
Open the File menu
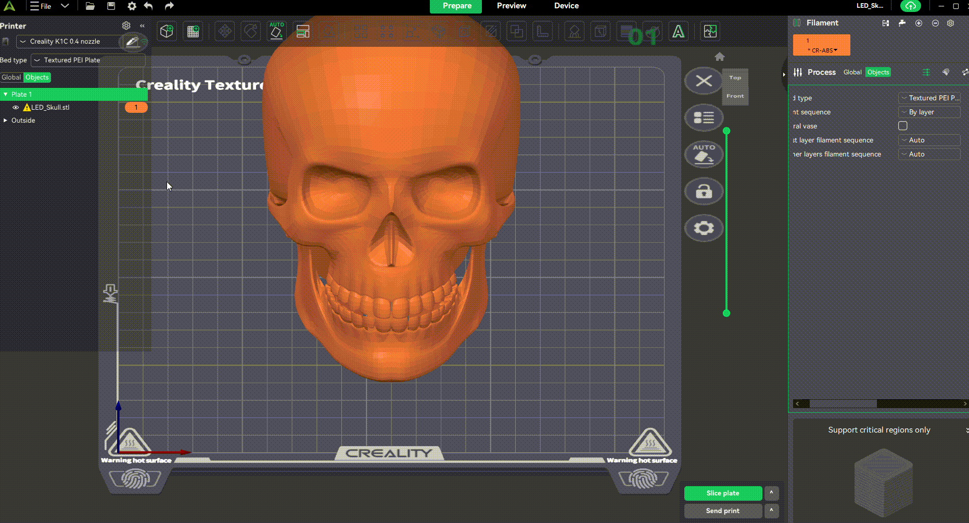click(41, 6)
